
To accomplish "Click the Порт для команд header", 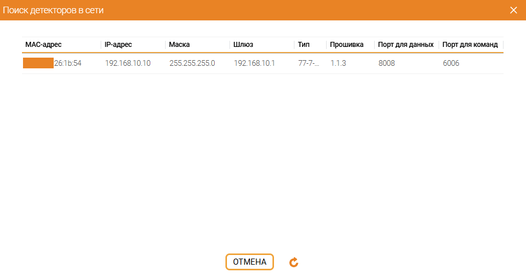I will coord(470,44).
